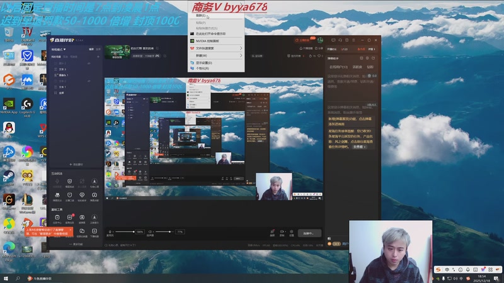Open the NVIDIA App desktop icon
This screenshot has width=504, height=283.
(x=9, y=106)
